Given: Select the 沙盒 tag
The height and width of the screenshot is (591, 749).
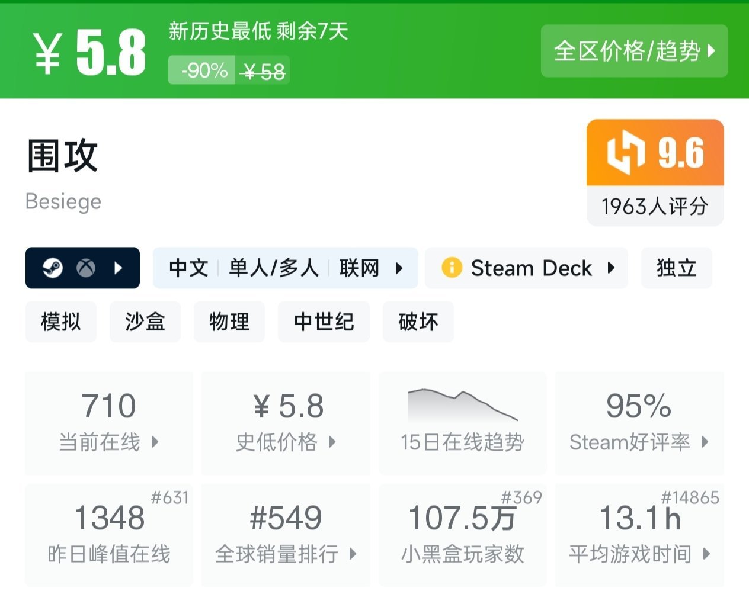Looking at the screenshot, I should tap(145, 322).
